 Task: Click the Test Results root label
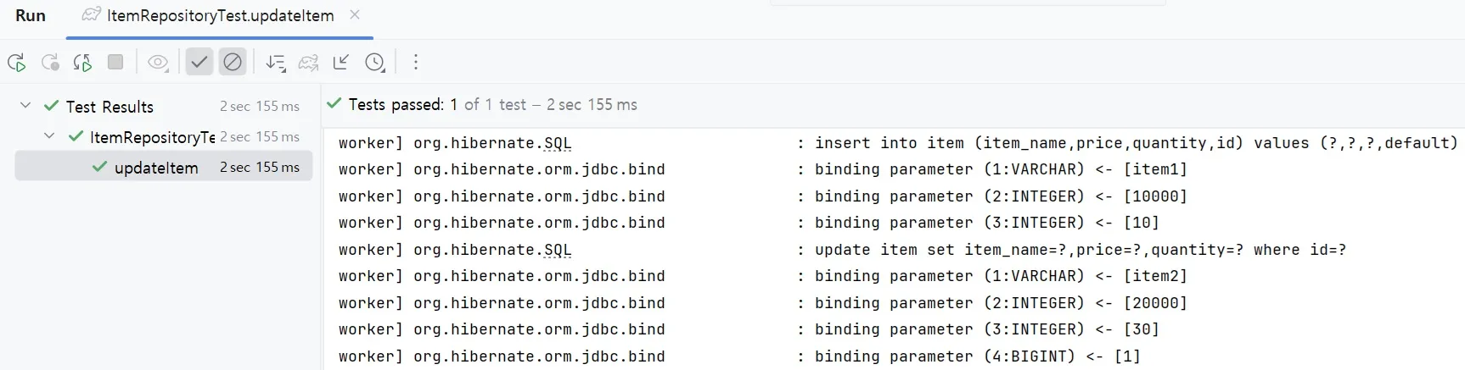point(109,107)
